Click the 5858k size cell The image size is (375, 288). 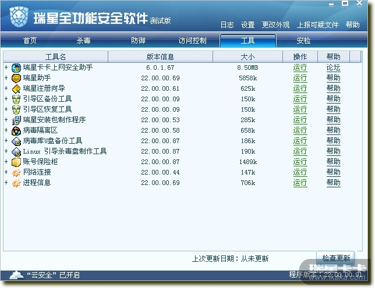point(248,78)
